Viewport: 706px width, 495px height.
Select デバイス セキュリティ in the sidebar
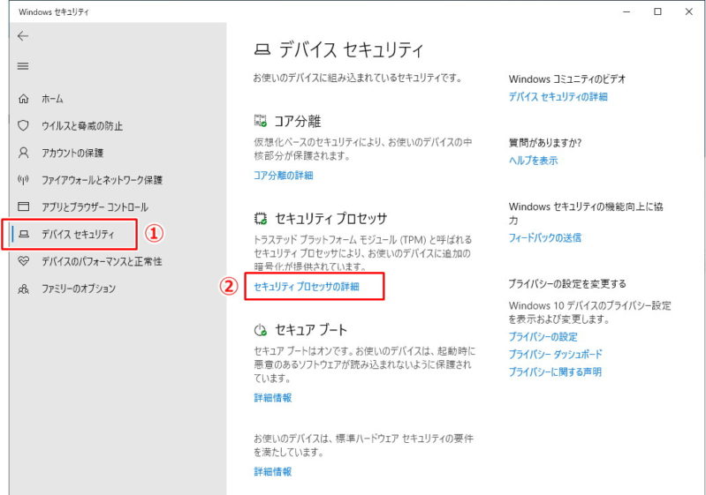pos(78,234)
